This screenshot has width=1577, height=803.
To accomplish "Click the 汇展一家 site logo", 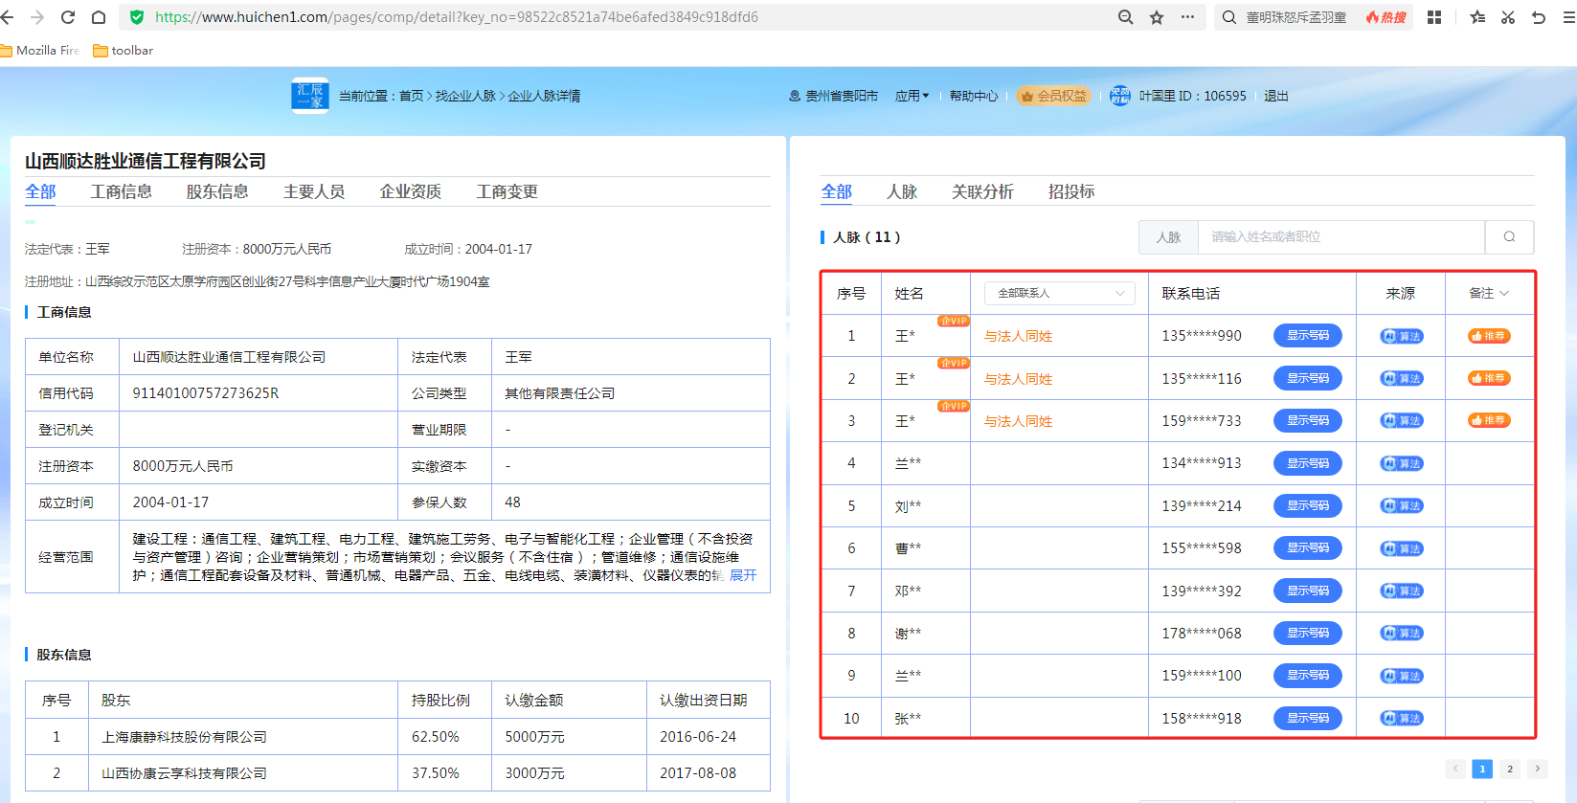I will 309,96.
